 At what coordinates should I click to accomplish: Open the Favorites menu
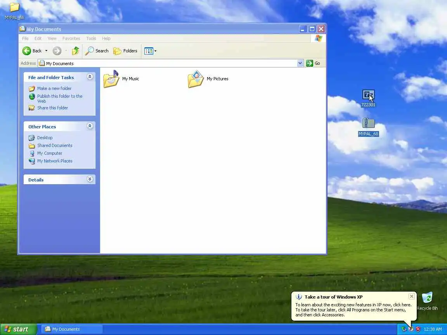(x=71, y=38)
